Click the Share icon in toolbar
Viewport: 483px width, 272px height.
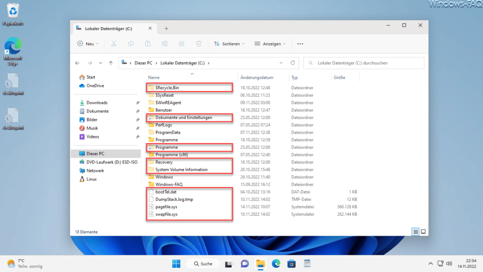pos(182,44)
